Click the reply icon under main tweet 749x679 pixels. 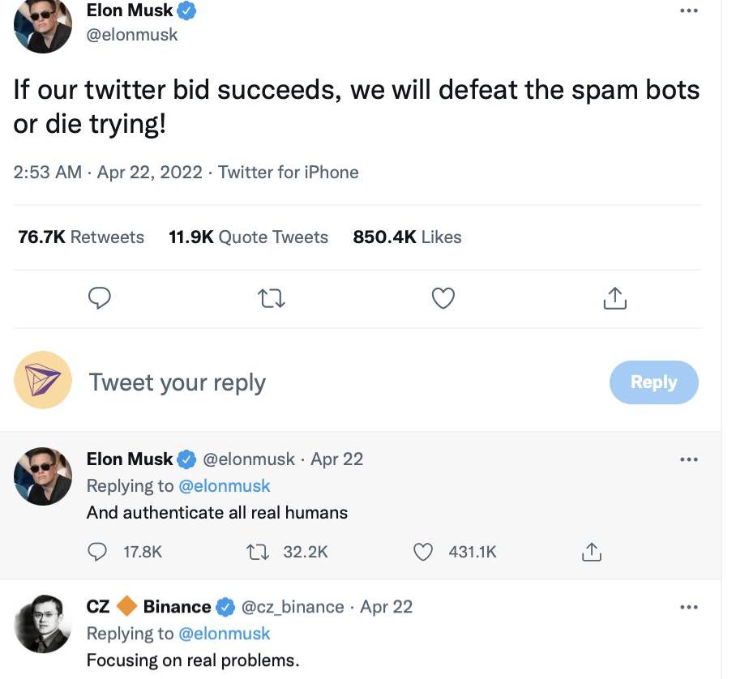click(99, 298)
